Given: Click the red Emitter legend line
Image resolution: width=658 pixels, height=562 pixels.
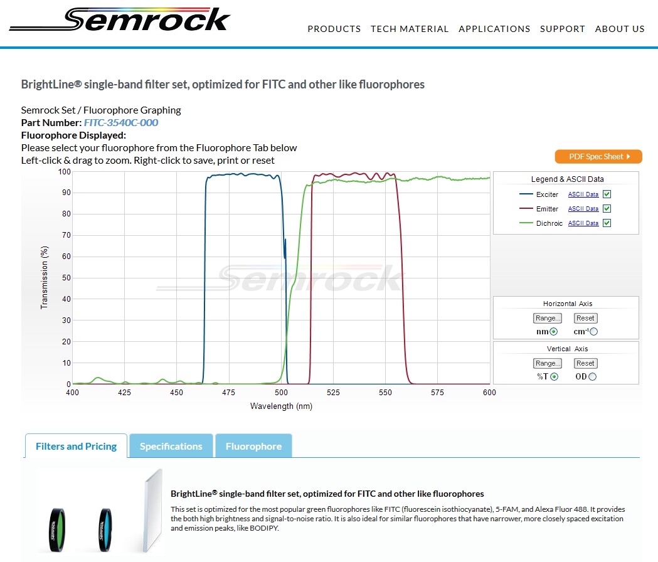Looking at the screenshot, I should 526,209.
